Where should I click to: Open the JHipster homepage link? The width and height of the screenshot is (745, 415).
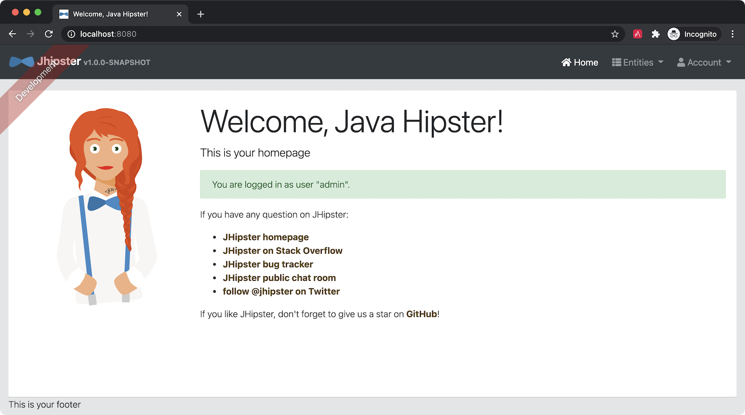point(265,237)
